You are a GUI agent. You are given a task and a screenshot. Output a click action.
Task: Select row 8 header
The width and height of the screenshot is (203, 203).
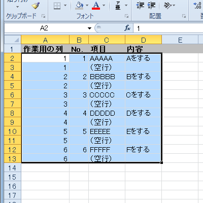pyautogui.click(x=13, y=113)
